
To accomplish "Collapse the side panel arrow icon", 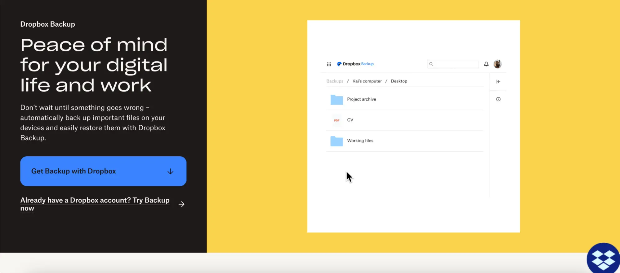I will (x=498, y=81).
